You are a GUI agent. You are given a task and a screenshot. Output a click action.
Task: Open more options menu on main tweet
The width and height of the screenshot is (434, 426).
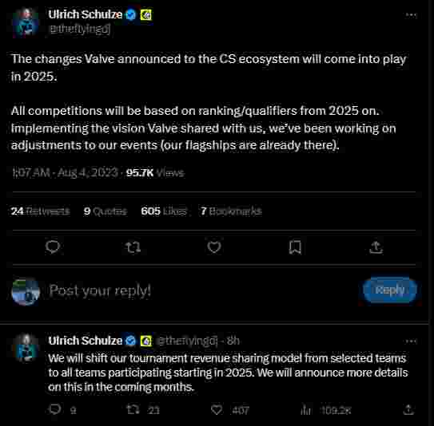pyautogui.click(x=411, y=15)
